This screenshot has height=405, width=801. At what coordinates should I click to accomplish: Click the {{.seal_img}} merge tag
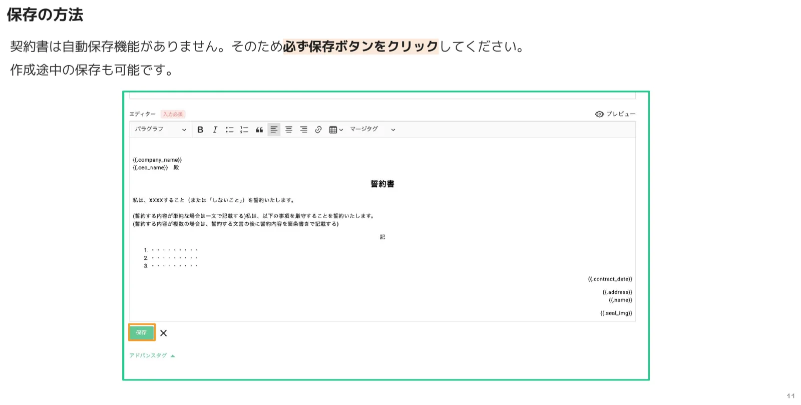[x=616, y=313]
